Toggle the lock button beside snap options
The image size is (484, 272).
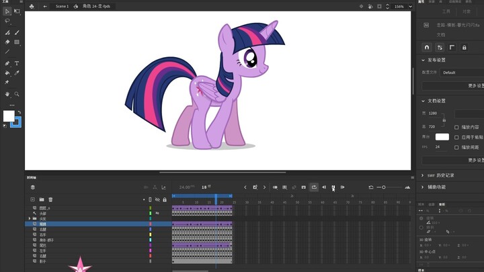point(465,48)
